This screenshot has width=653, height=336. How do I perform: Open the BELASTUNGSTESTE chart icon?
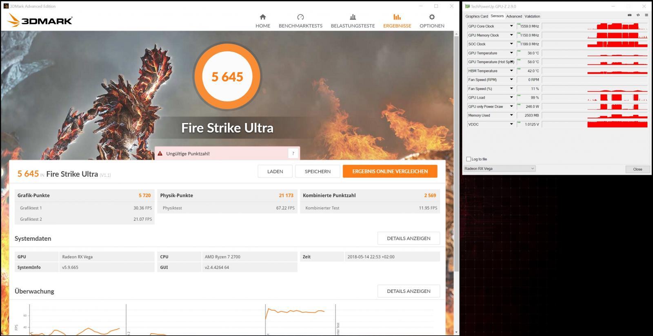(x=353, y=17)
